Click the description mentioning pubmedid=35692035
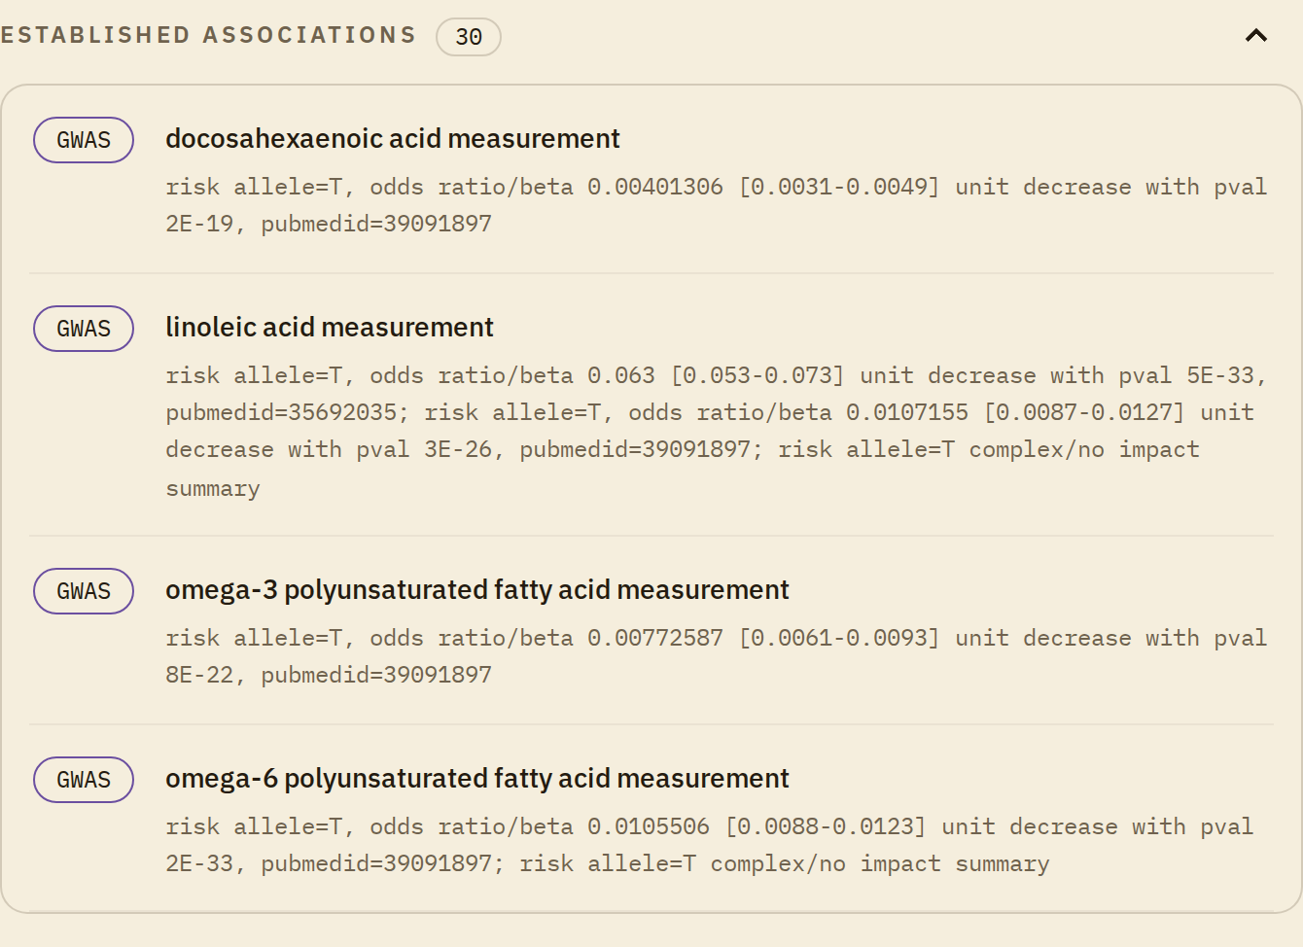The height and width of the screenshot is (947, 1303). (x=717, y=432)
